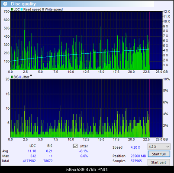The image size is (174, 173).
Task: Click the Total row label
Action: (5, 161)
